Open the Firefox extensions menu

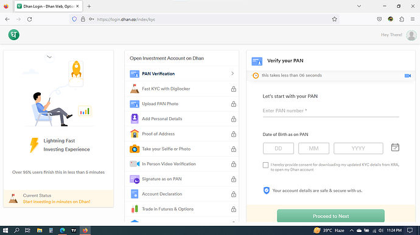pyautogui.click(x=402, y=19)
